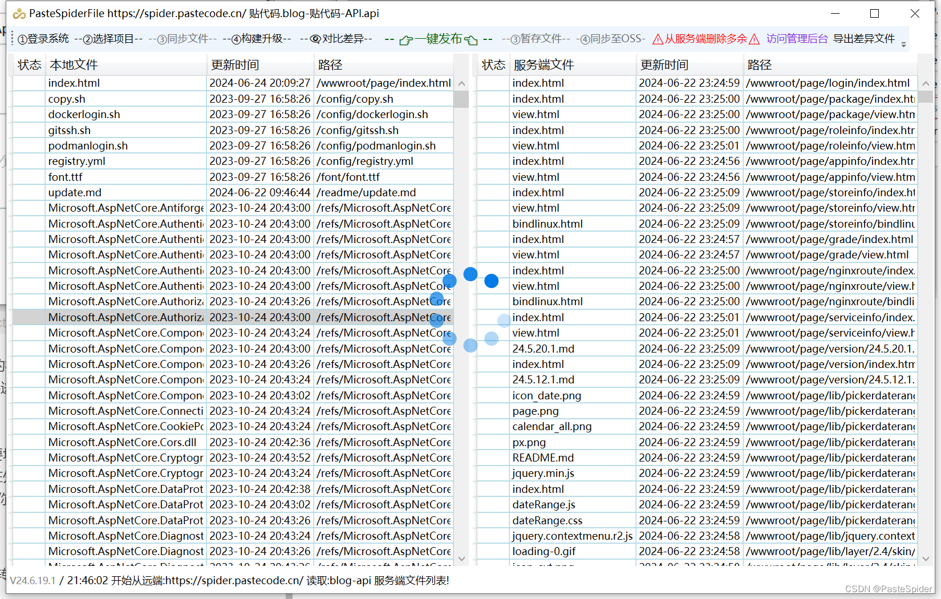Select the ②选择项目 toolbar step
The width and height of the screenshot is (941, 599).
[x=108, y=39]
